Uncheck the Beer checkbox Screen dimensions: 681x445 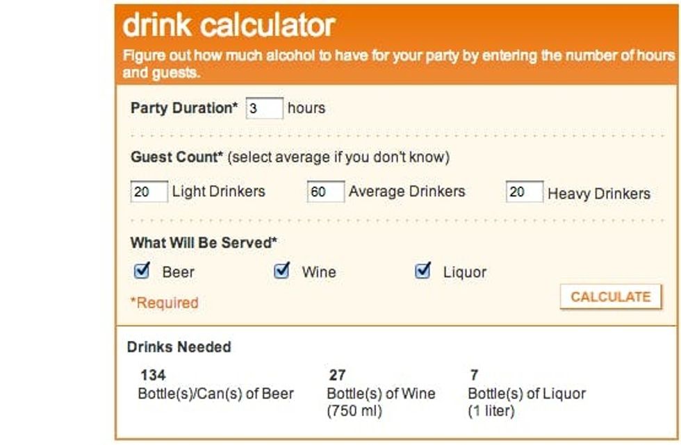pos(142,271)
